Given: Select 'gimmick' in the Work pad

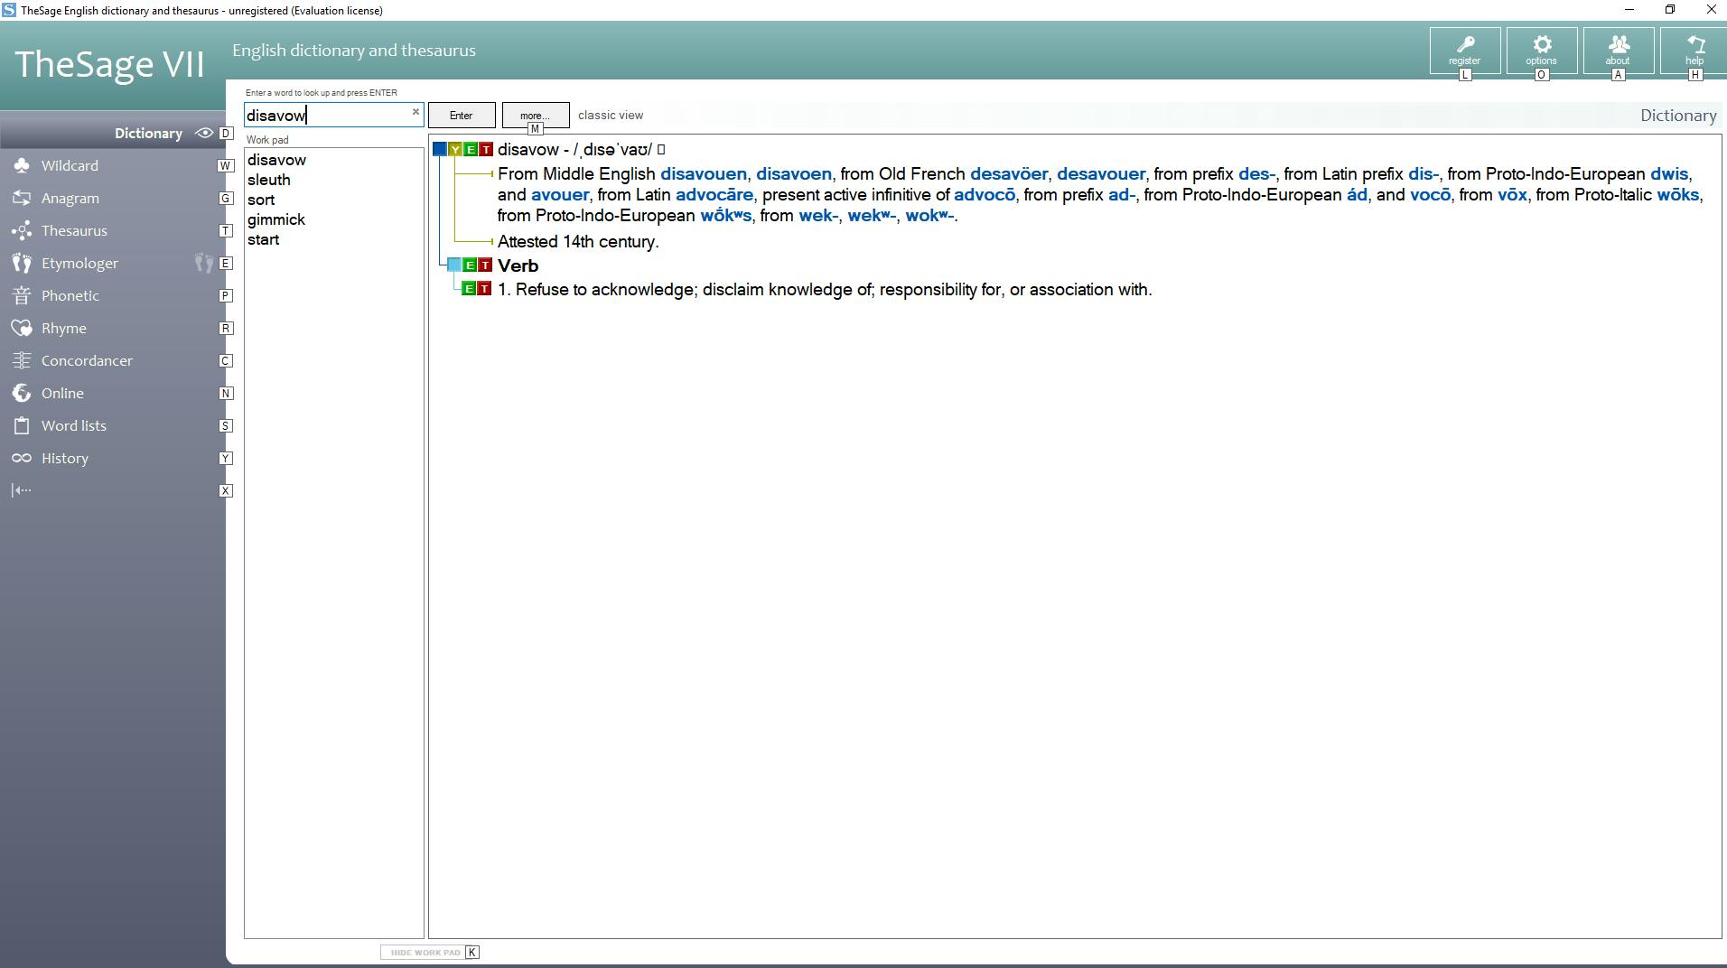Looking at the screenshot, I should 275,219.
